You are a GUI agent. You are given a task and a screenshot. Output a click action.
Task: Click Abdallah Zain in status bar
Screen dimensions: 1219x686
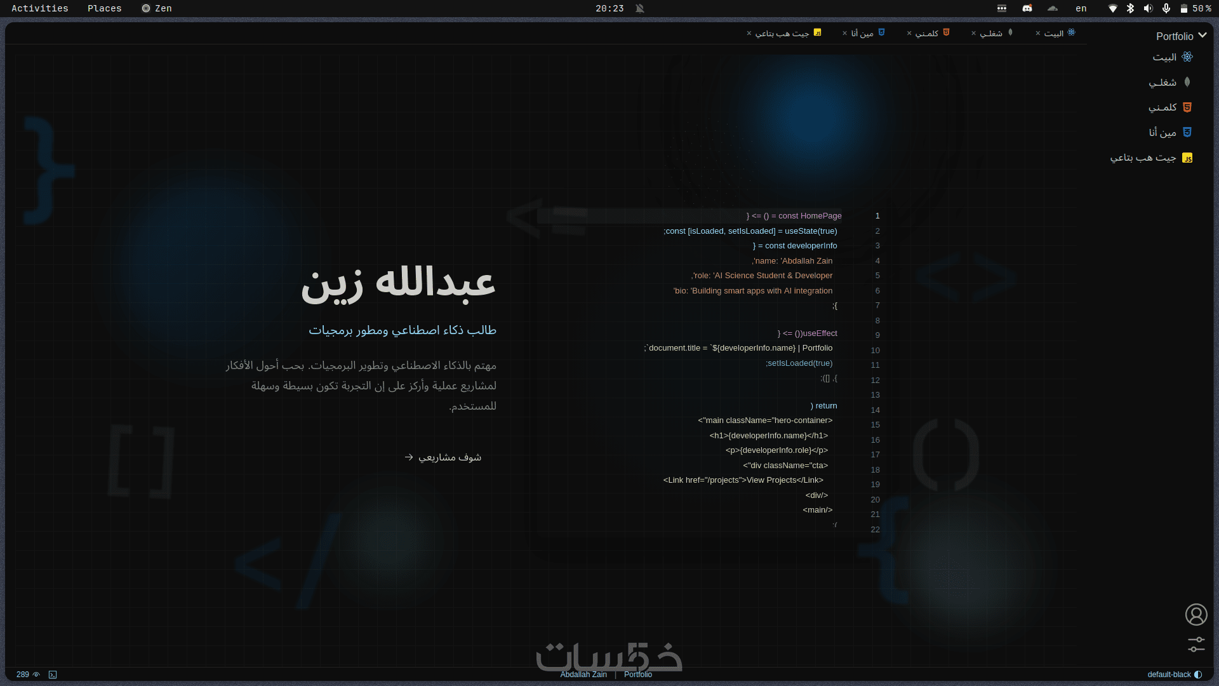tap(583, 675)
